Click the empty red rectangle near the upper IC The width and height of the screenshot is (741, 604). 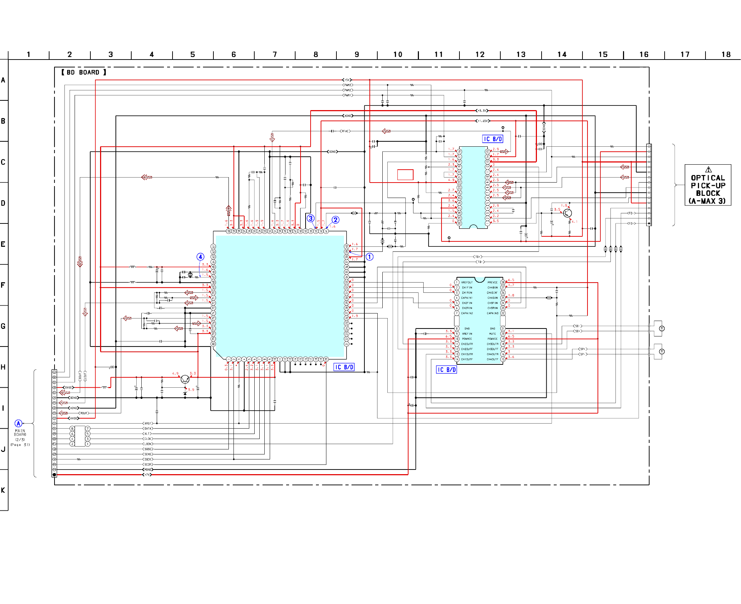405,175
